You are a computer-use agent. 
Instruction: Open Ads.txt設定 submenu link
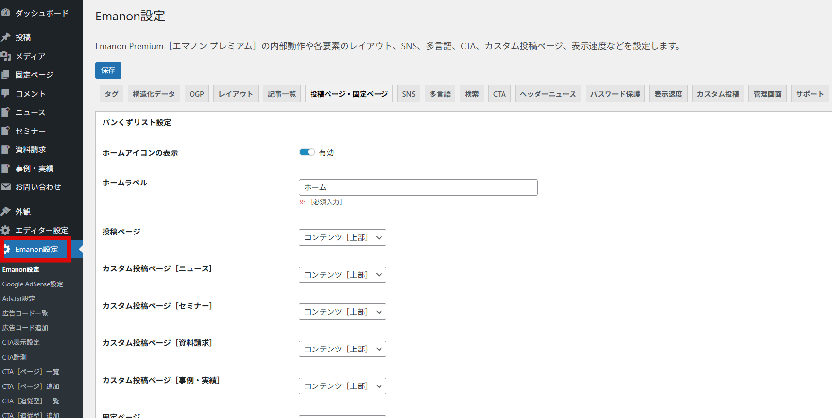tap(18, 299)
